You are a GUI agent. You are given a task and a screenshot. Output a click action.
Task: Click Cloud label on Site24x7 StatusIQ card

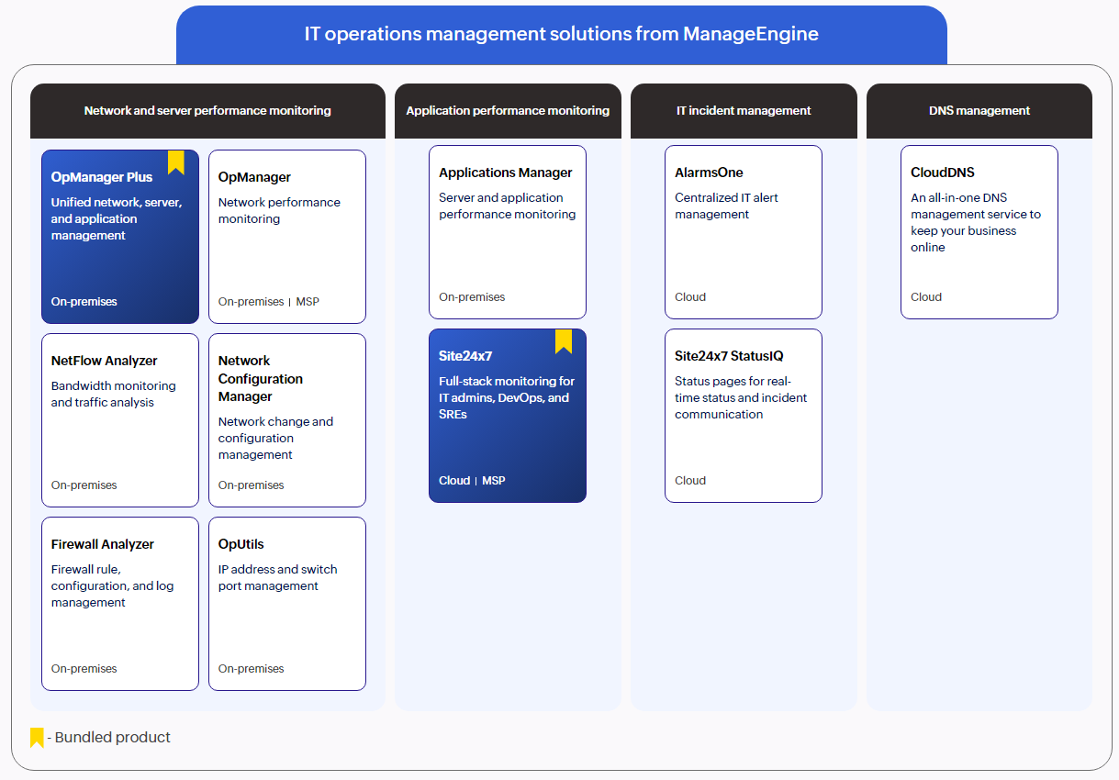690,481
